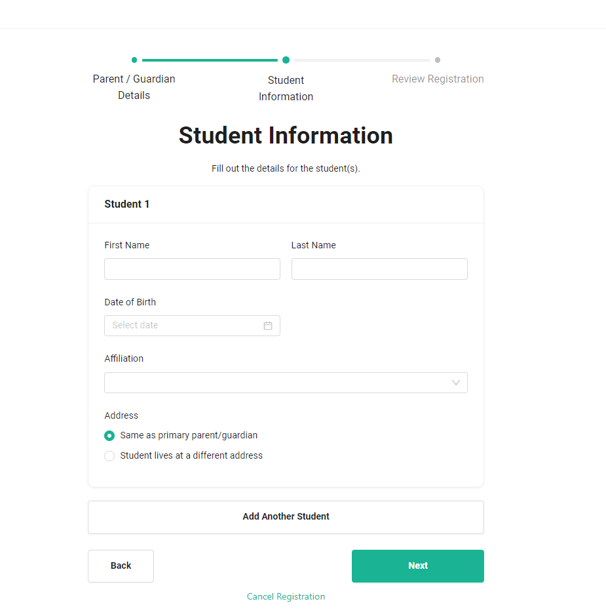Select the Student Information step label
The width and height of the screenshot is (606, 612).
click(286, 88)
